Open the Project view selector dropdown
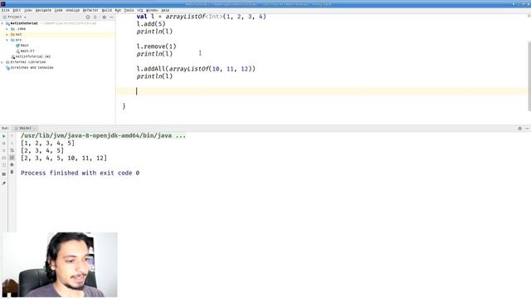This screenshot has width=531, height=299. tap(15, 17)
